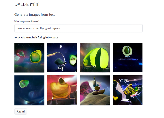164x118 pixels.
Task: Select the last bottom-row image with white streaks
Action: pos(127,90)
